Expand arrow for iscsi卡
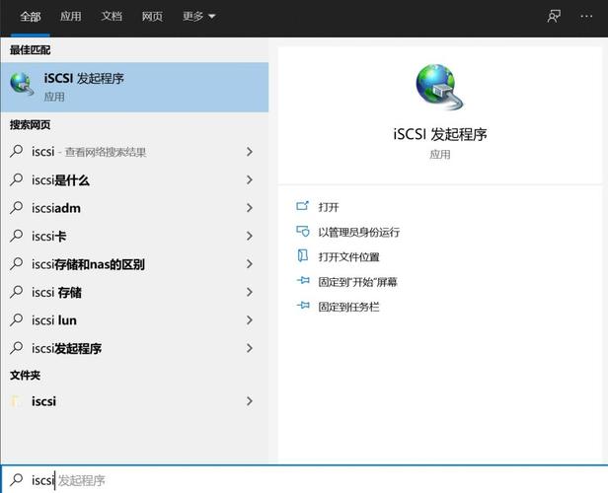 point(250,236)
